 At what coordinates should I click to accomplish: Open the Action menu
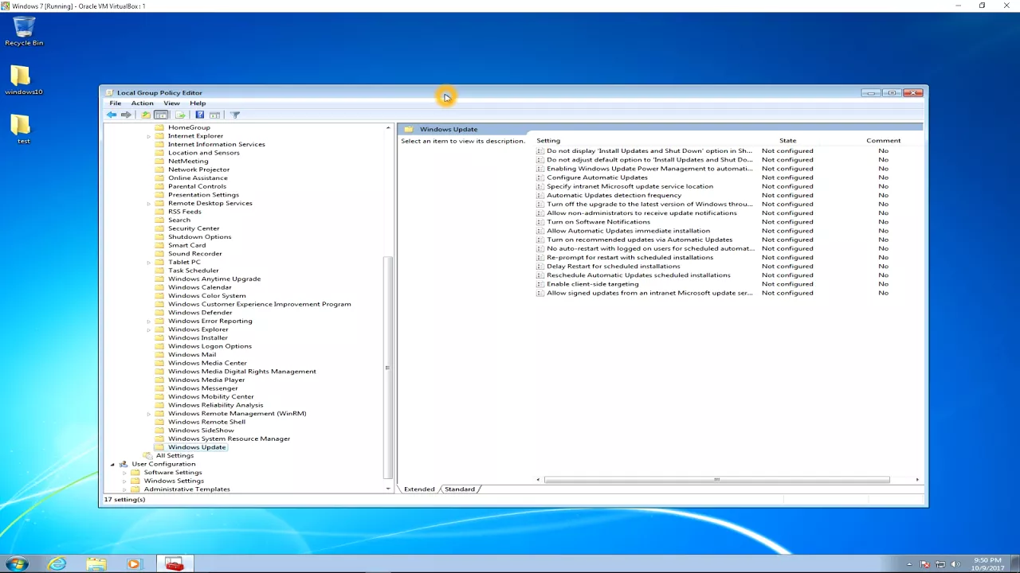point(142,103)
